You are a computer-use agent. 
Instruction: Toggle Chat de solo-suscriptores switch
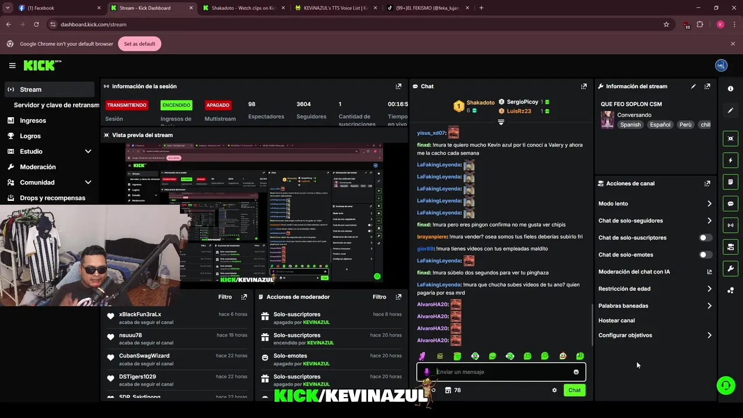click(705, 237)
